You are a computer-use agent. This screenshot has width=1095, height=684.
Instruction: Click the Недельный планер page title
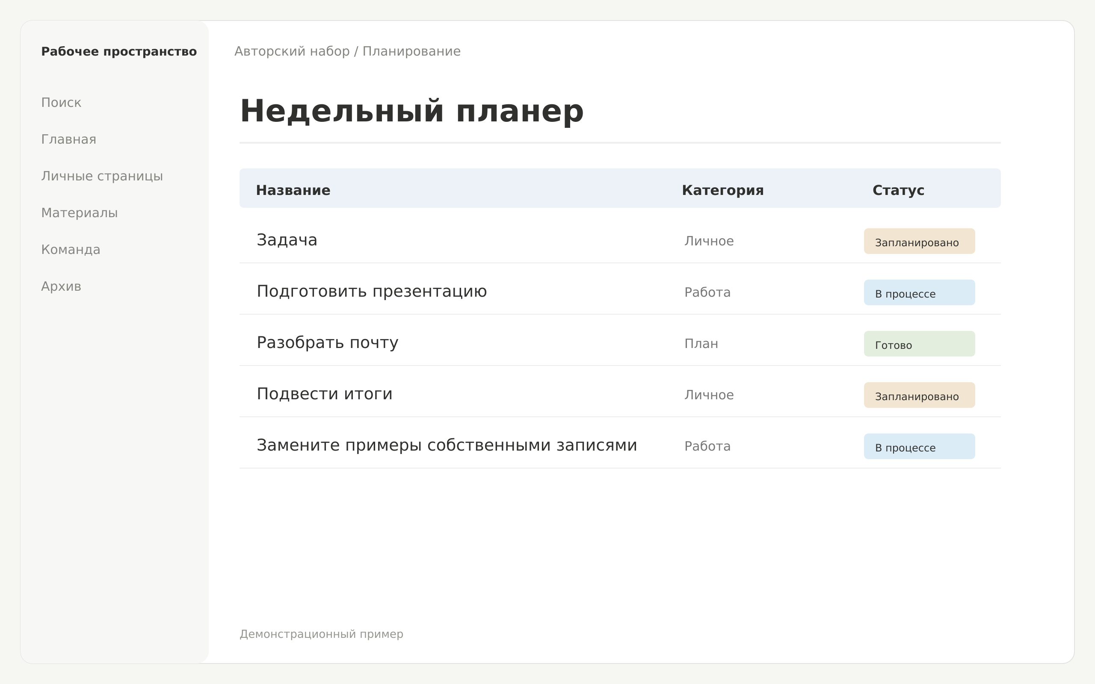tap(412, 111)
